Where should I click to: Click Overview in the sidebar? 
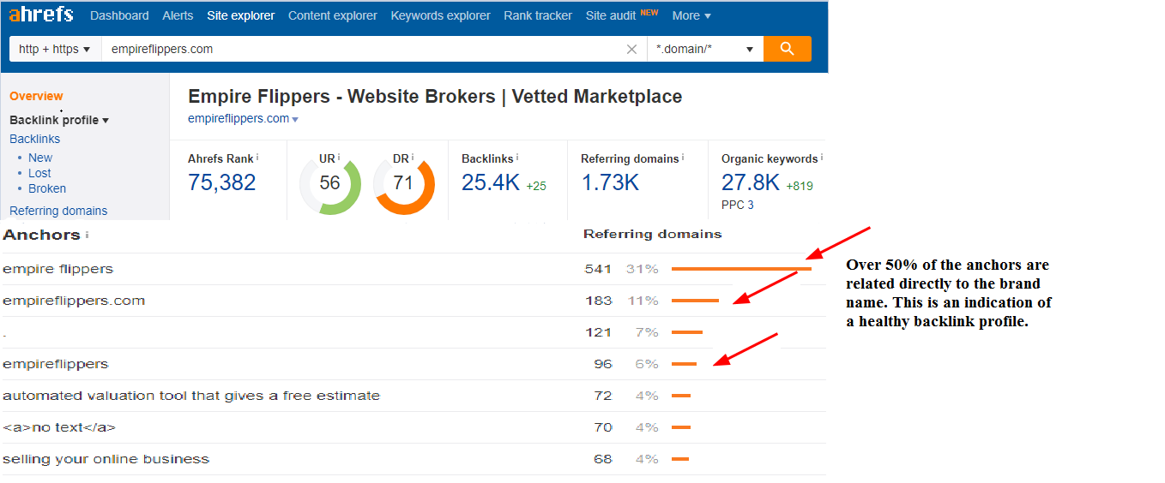click(36, 96)
